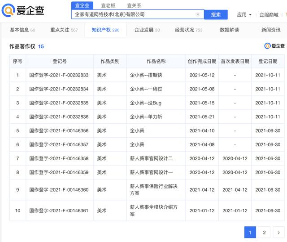Clear the search box with the x icon

click(198, 14)
